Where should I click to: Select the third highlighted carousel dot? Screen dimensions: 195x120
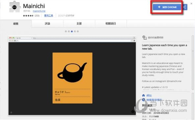(72, 31)
